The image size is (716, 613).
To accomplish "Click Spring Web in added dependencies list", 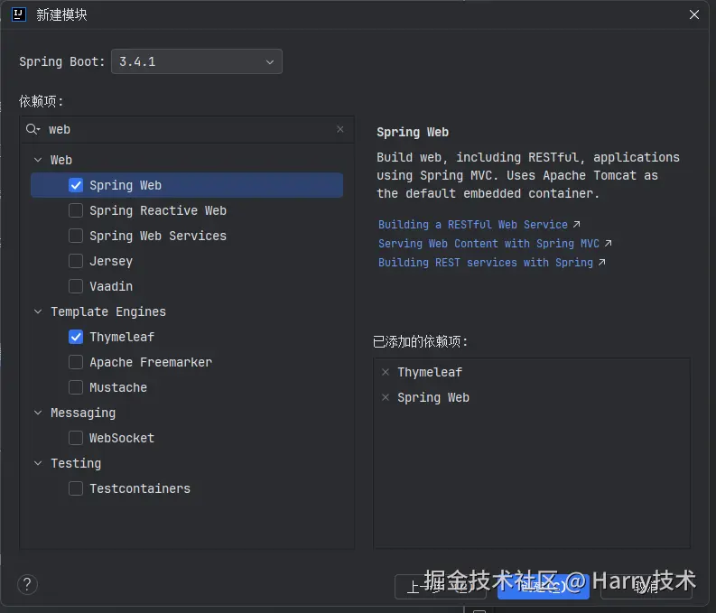I will tap(433, 397).
